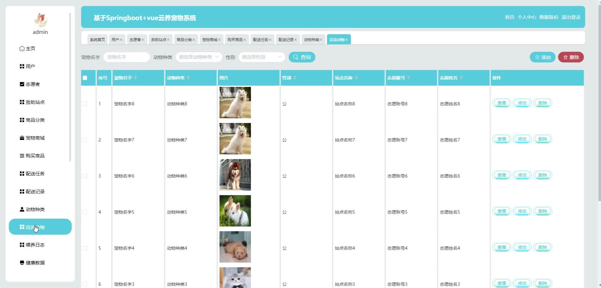Screen dimensions: 601x288
Task: Click the 喂养日志 sidebar icon
Action: (x=22, y=245)
